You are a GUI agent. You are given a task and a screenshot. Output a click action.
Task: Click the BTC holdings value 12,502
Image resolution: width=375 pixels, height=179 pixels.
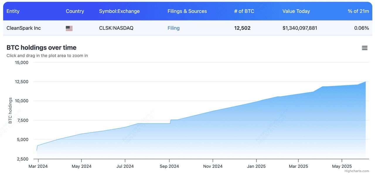pyautogui.click(x=242, y=28)
